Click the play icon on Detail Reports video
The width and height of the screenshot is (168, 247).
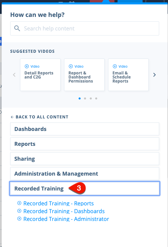27,66
